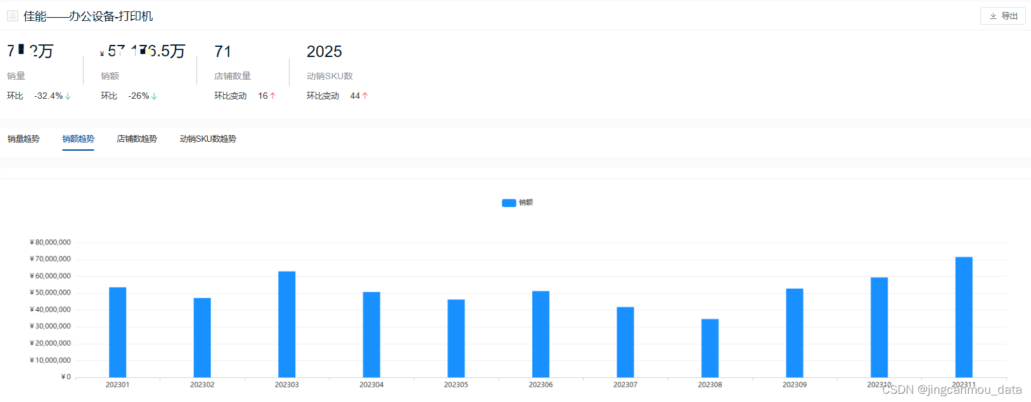
Task: Click the 202306 sales bar
Action: pos(541,334)
